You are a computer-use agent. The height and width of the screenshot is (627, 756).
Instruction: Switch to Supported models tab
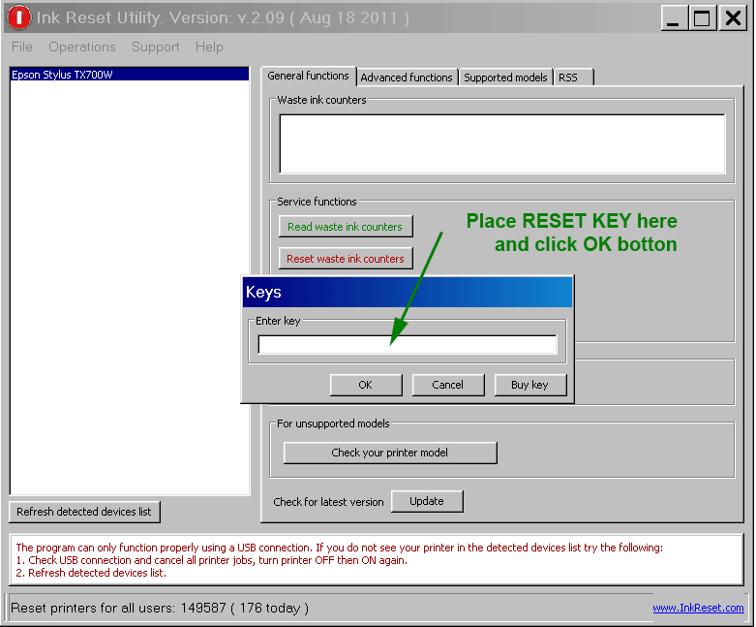pyautogui.click(x=505, y=78)
